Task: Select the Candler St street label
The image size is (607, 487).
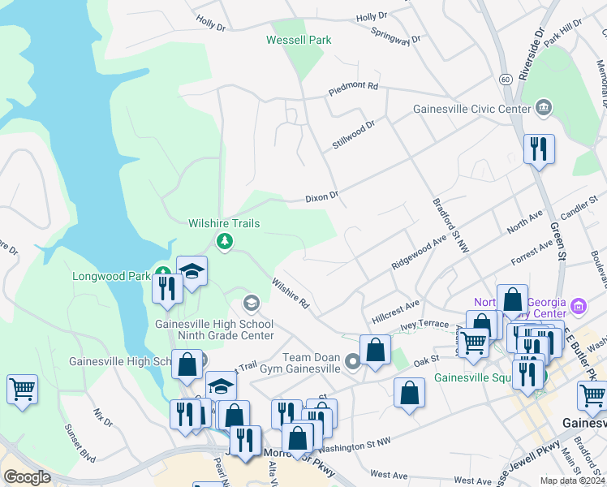Action: [x=579, y=208]
